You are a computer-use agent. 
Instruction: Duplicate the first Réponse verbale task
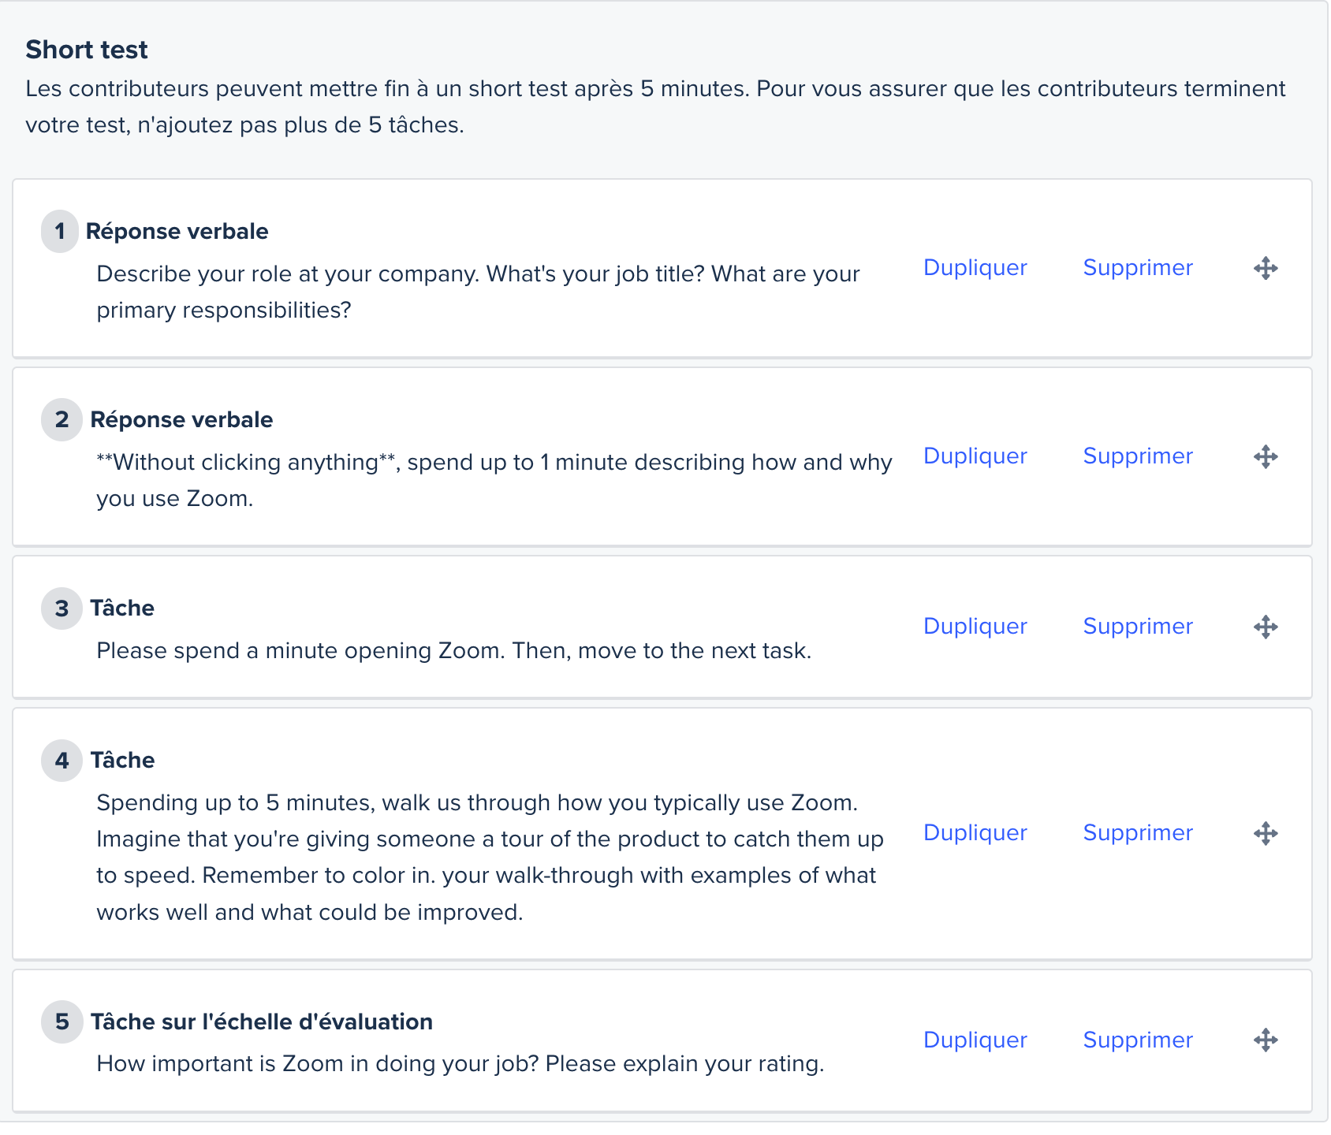coord(975,268)
